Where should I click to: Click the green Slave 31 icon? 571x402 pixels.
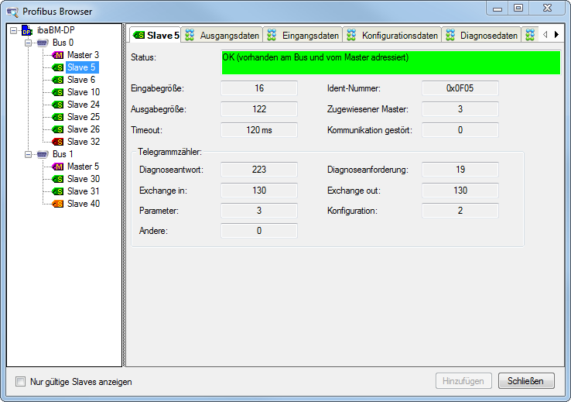click(x=57, y=191)
